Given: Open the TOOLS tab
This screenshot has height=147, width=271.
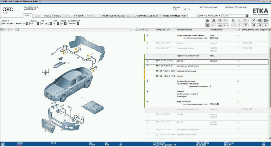Looking at the screenshot, I should [47, 16].
